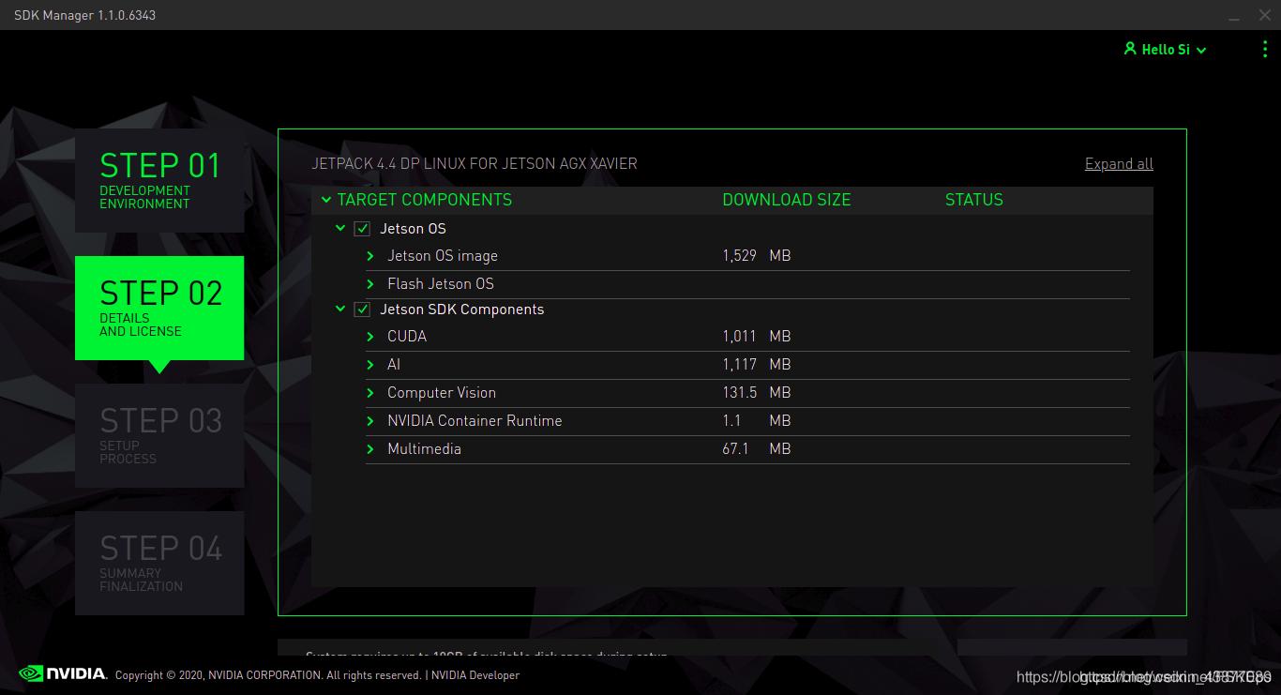Click the STATUS column header
This screenshot has width=1281, height=695.
click(x=974, y=200)
